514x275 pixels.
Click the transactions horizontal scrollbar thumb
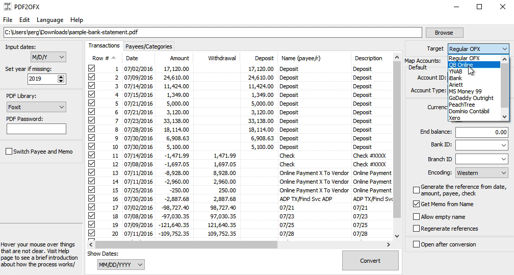(186, 244)
